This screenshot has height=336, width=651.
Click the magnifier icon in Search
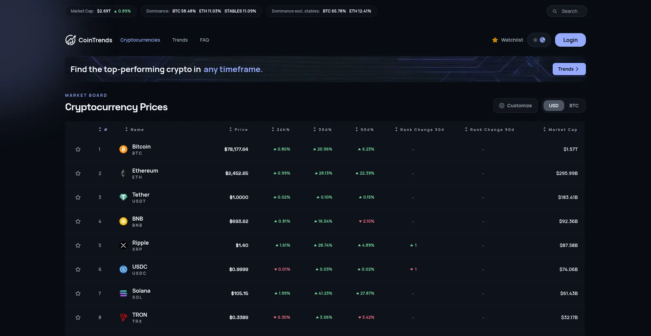(555, 11)
